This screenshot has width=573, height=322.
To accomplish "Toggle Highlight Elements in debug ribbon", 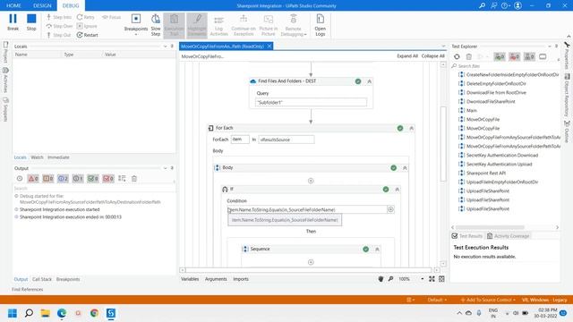I will (x=197, y=25).
